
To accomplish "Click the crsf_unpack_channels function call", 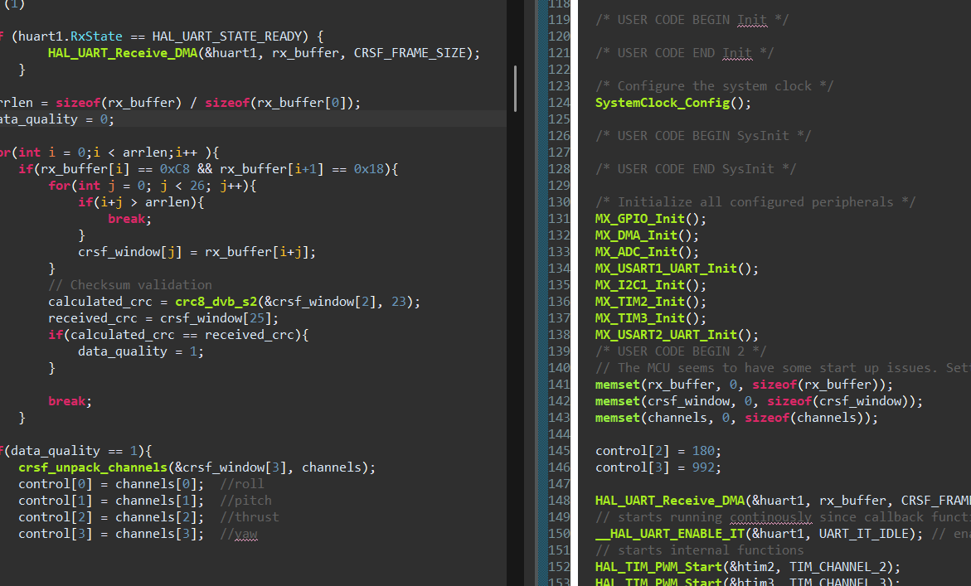I will pyautogui.click(x=93, y=467).
